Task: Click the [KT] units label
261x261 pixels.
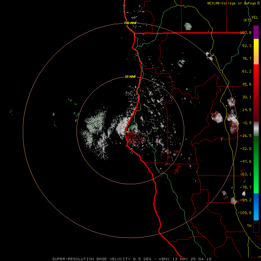Action: click(x=247, y=20)
